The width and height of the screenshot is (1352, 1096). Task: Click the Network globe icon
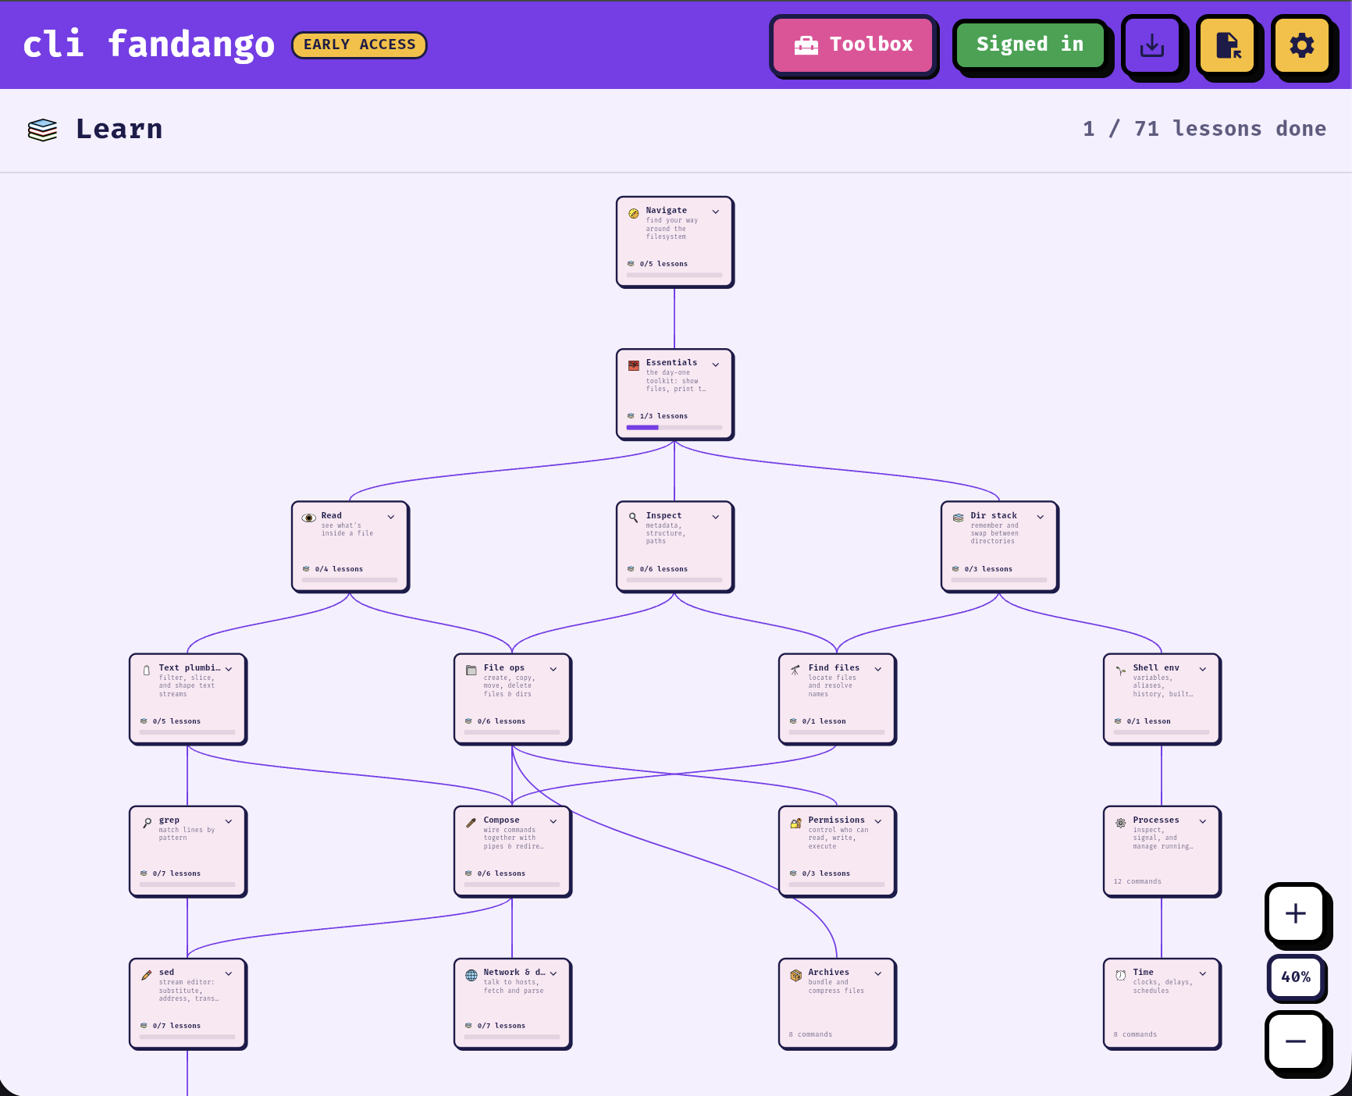[471, 975]
